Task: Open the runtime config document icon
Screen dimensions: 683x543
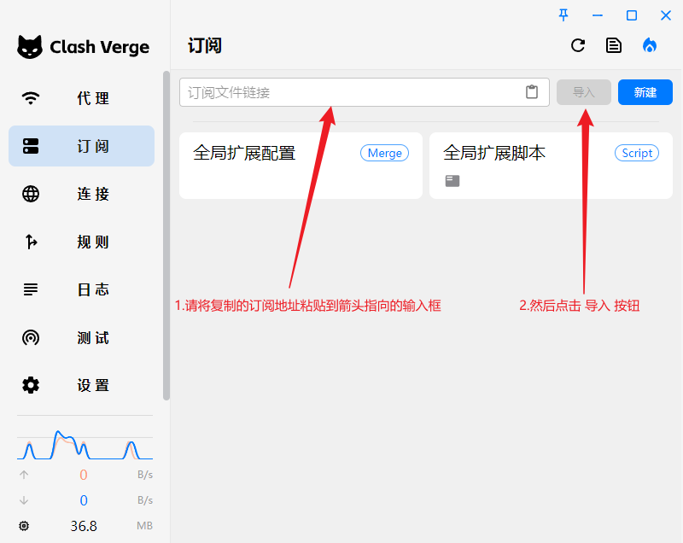Action: 614,45
